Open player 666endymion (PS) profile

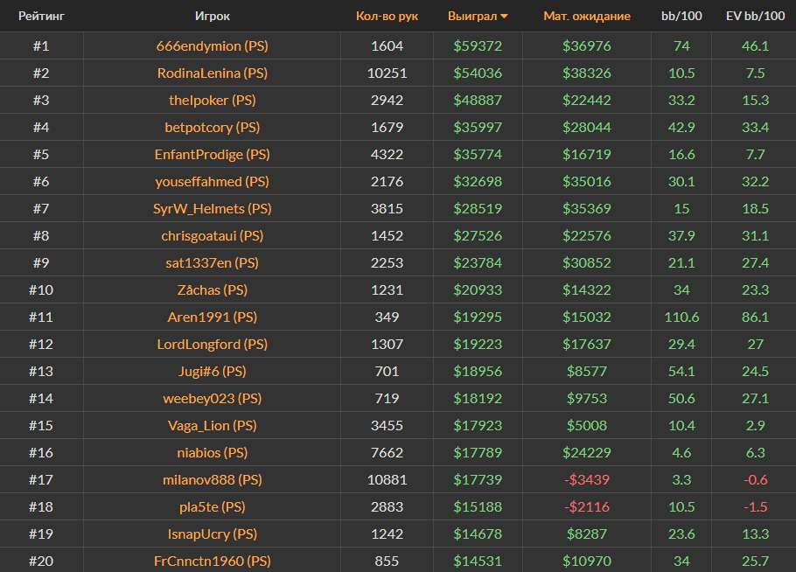pos(212,45)
